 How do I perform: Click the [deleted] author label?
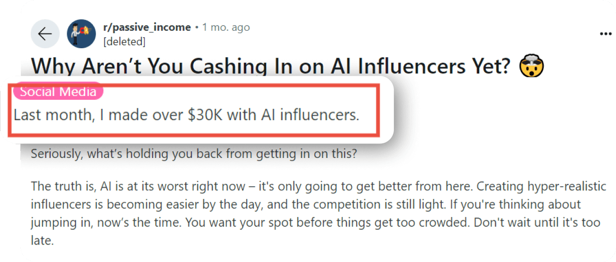click(x=124, y=42)
